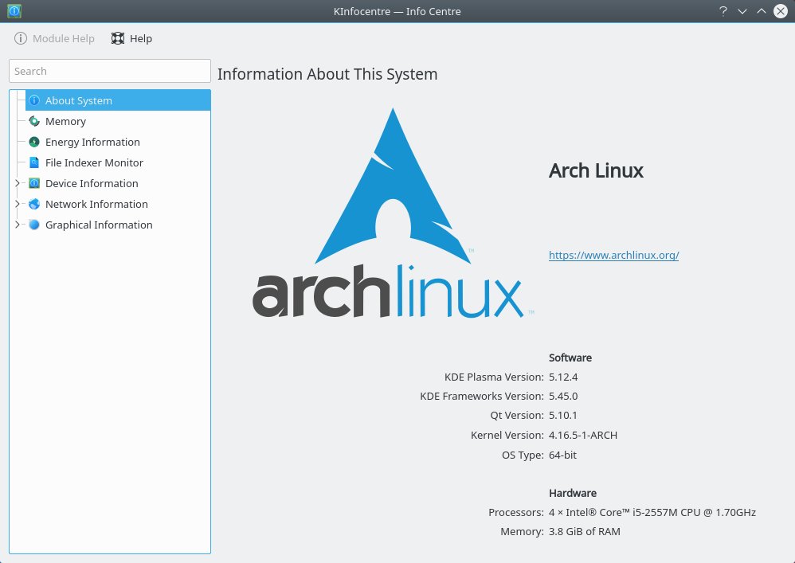Click the question mark context help icon
This screenshot has width=795, height=563.
(723, 11)
